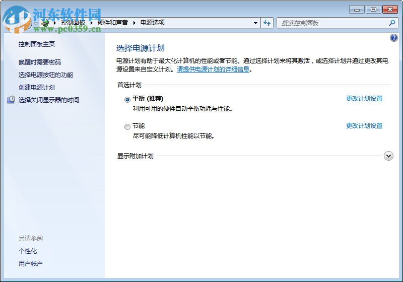
Task: Open 唤醒时需要密码 link
Action: pyautogui.click(x=40, y=62)
